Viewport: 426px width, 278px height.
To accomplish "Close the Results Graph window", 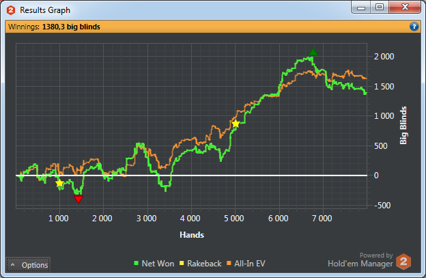I will (405, 7).
